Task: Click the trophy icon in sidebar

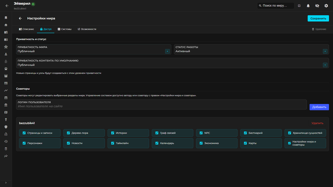Action: click(6, 120)
